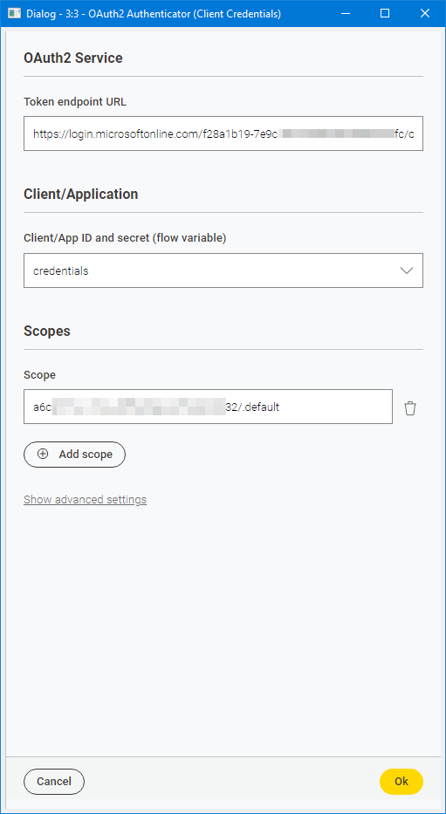The image size is (446, 814).
Task: Click the OAuth2 Service section heading
Action: tap(73, 58)
